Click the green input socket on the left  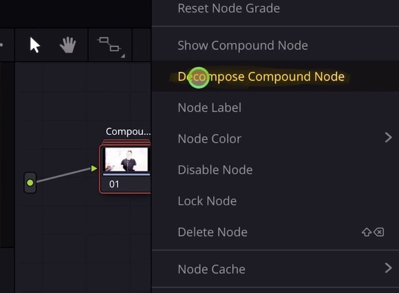pos(30,182)
